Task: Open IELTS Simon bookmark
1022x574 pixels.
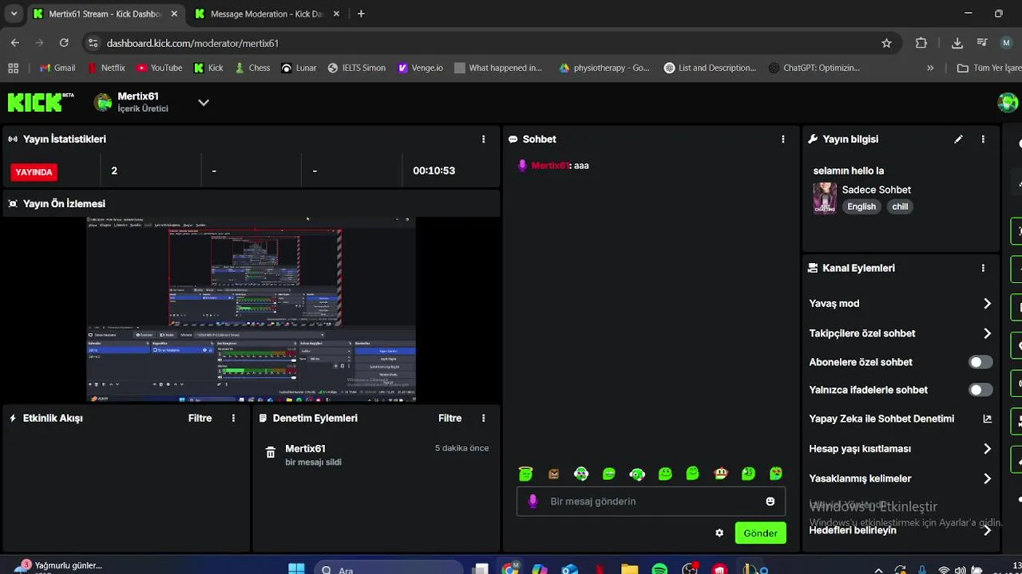Action: tap(356, 68)
